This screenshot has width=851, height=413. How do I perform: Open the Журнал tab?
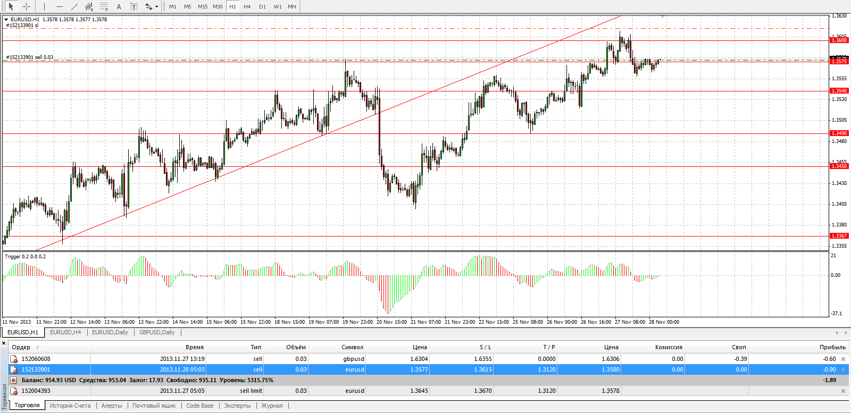point(272,406)
